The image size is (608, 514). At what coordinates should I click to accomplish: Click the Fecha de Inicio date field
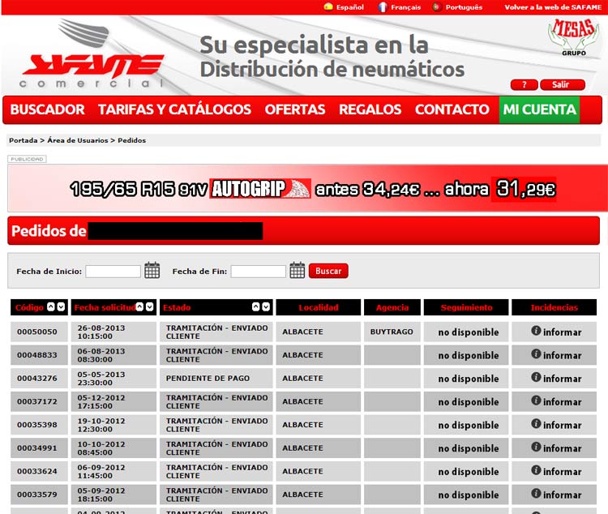(113, 271)
